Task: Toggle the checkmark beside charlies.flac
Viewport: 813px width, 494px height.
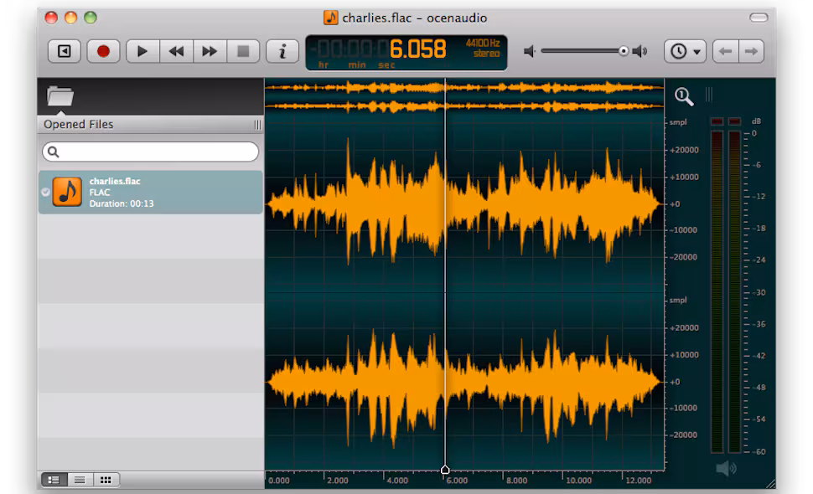Action: 45,192
